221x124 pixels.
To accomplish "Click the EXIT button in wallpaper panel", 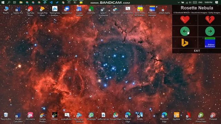I will (x=197, y=51).
